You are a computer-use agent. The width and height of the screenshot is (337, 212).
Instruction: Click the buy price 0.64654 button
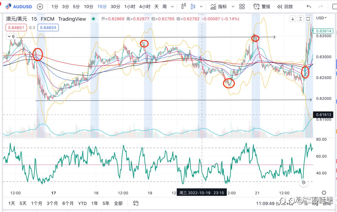pos(48,27)
